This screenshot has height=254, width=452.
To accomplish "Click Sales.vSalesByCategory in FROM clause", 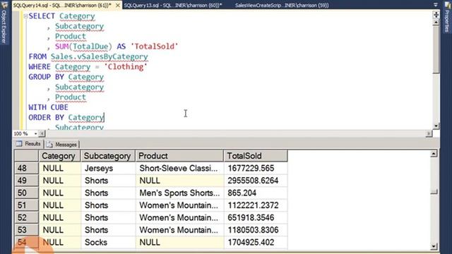I will tap(99, 56).
